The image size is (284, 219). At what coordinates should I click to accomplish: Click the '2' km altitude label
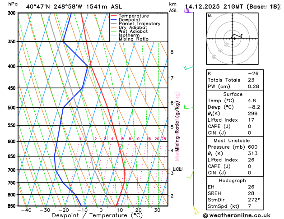pos(172,196)
